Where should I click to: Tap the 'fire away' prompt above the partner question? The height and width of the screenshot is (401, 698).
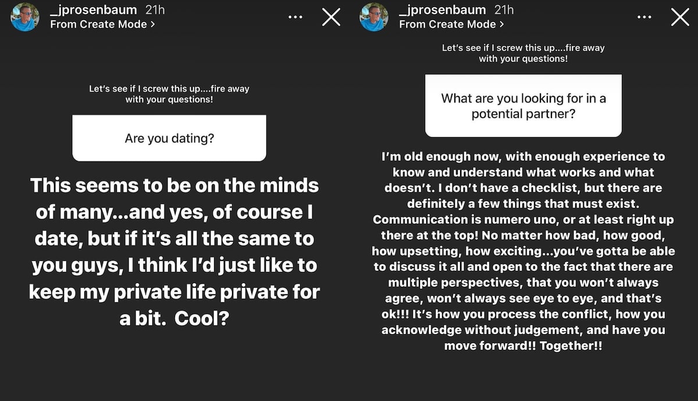523,53
